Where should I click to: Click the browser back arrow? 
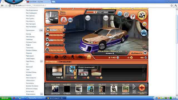coord(3,6)
